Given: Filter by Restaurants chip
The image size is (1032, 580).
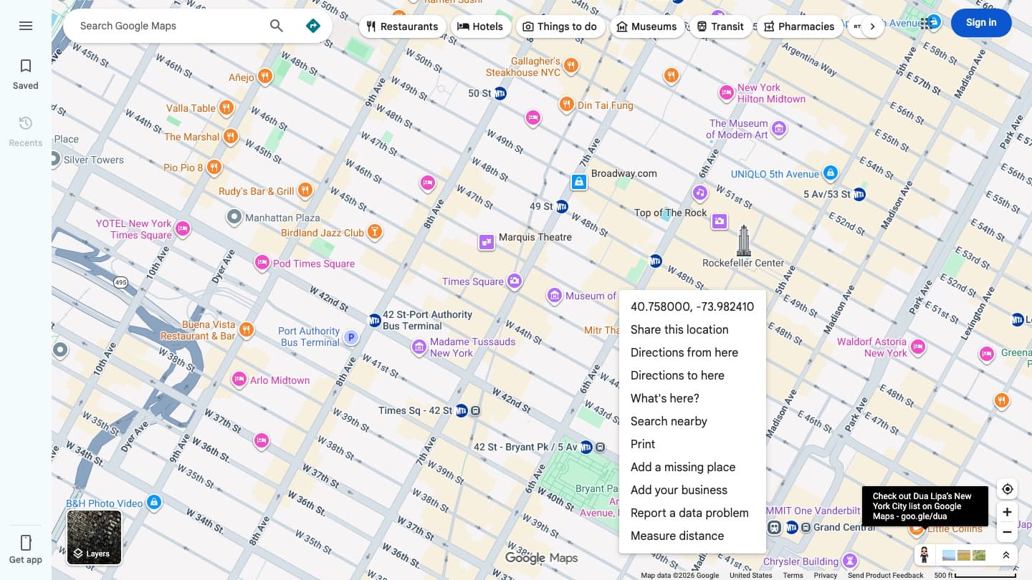Looking at the screenshot, I should [402, 26].
